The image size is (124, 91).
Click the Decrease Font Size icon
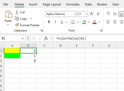(99, 14)
